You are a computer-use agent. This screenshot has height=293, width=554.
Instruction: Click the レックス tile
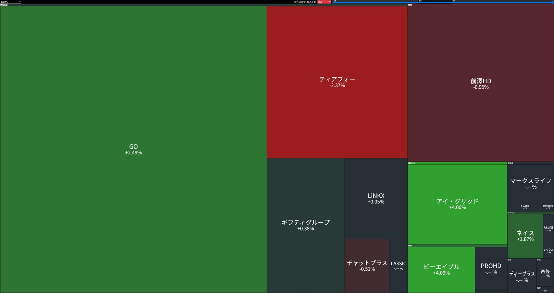548,251
